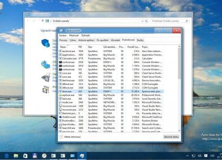Click the conhost.exe icon with PID 2036
222x160 pixels.
pos(60,62)
